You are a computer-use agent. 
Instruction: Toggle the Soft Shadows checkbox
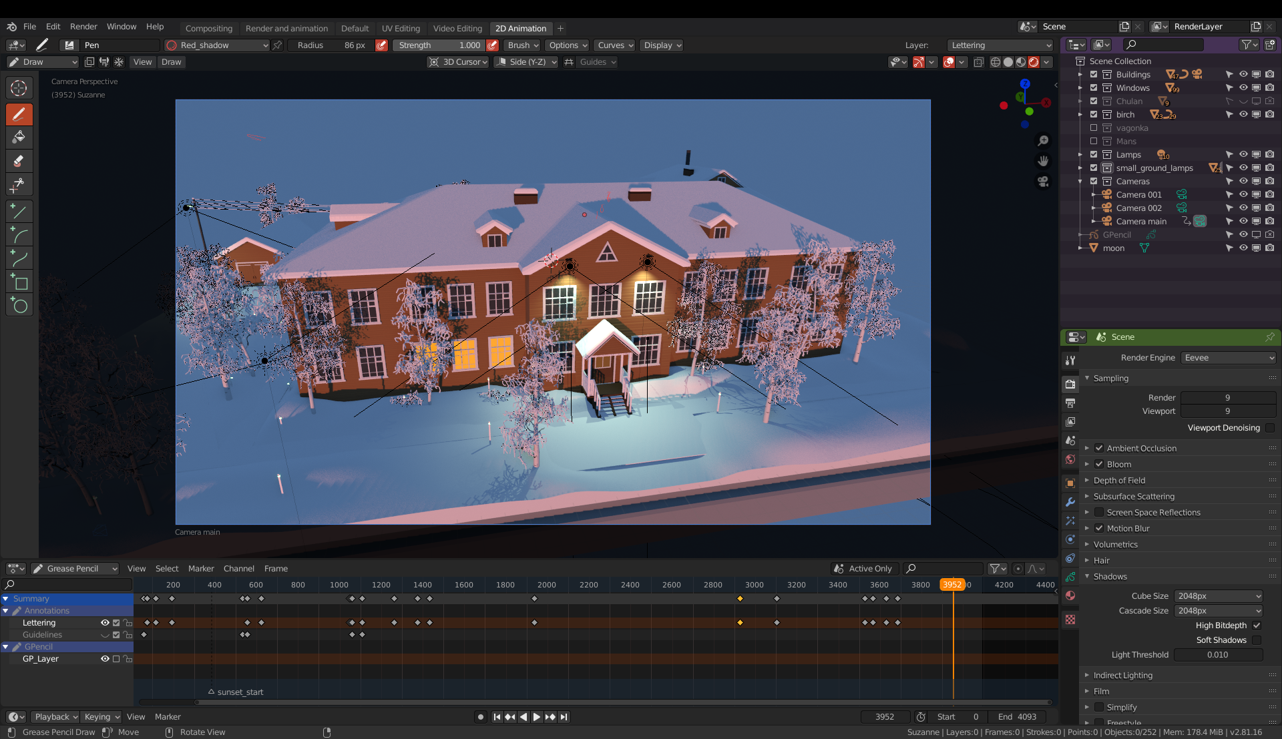coord(1257,640)
